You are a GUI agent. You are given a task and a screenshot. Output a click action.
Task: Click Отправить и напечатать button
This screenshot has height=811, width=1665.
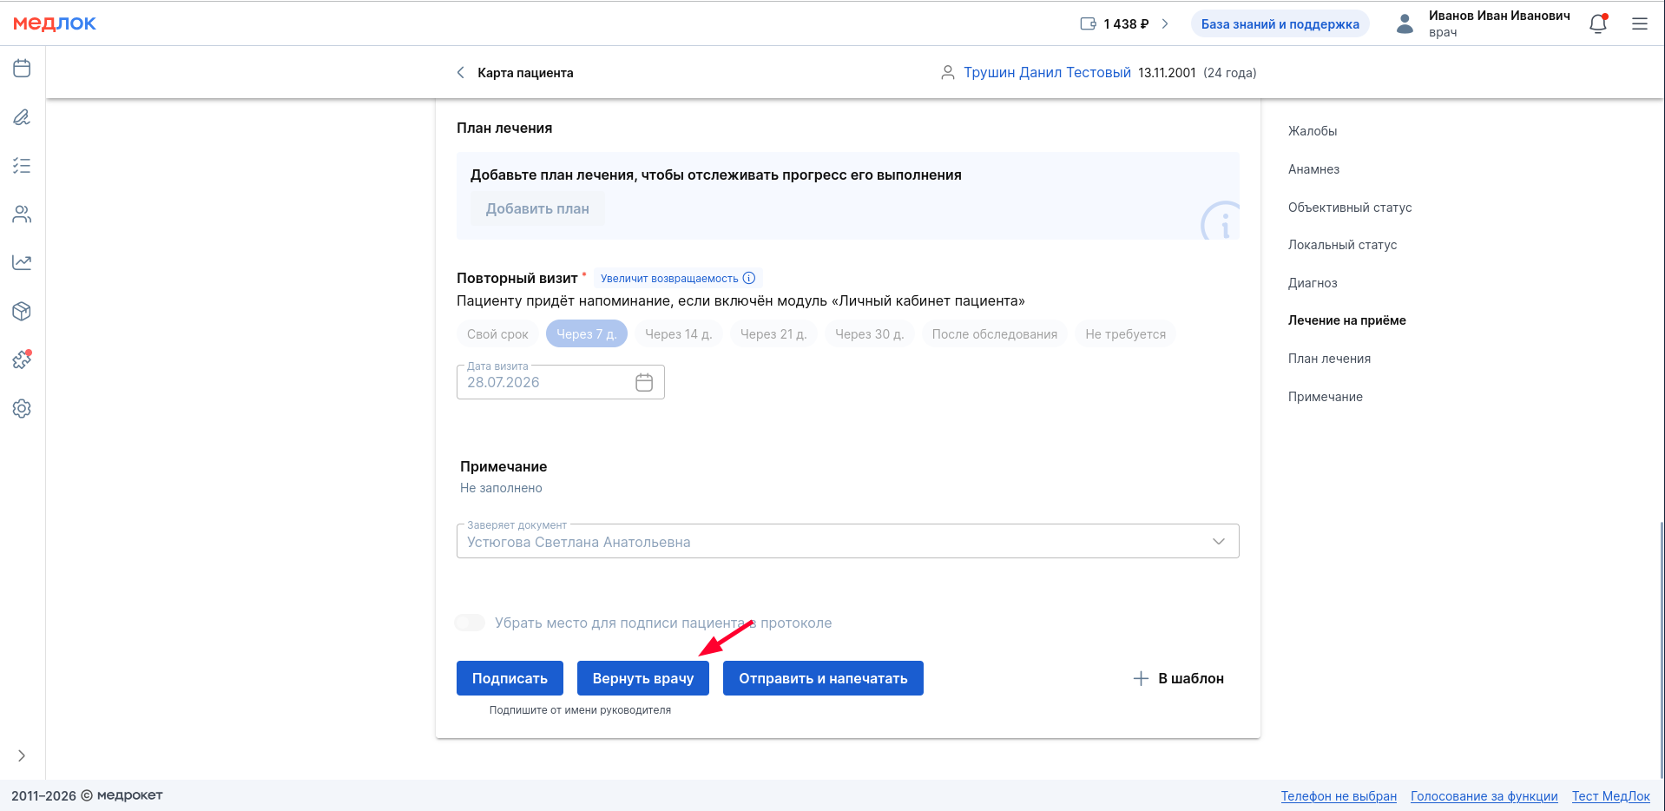point(823,678)
